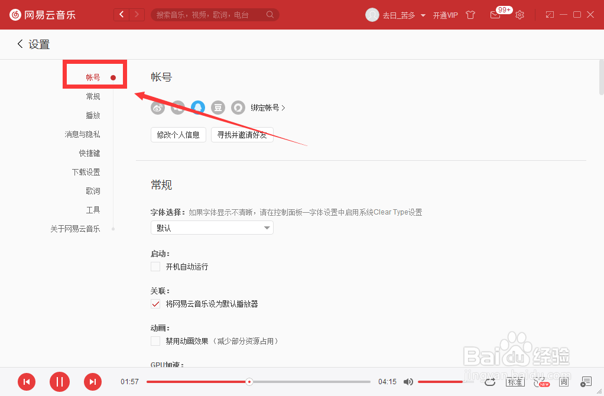This screenshot has width=604, height=396.
Task: Open the user avatar profile
Action: pyautogui.click(x=372, y=15)
